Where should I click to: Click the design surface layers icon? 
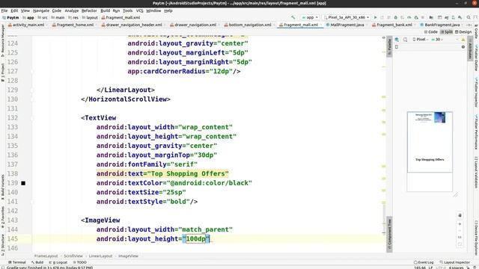pyautogui.click(x=397, y=40)
